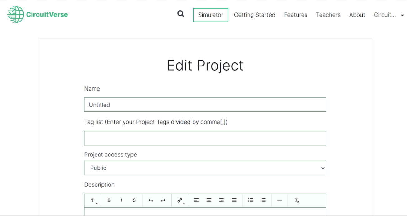Expand the link insert dropdown
The image size is (407, 216).
[x=181, y=201]
